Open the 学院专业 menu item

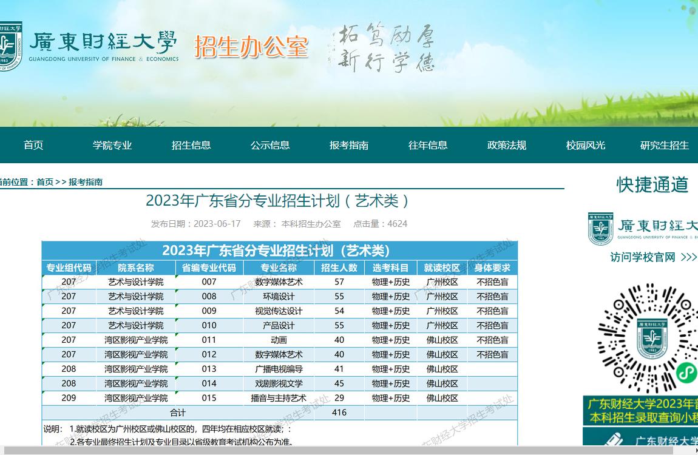pos(112,145)
